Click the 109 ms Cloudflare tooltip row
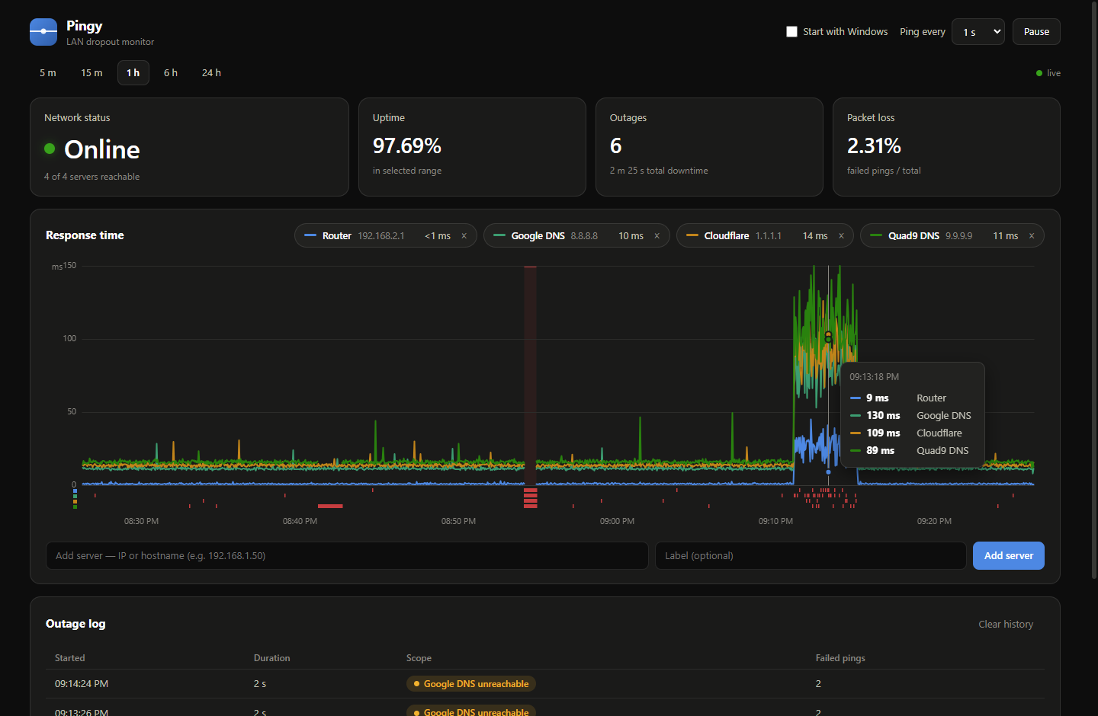The height and width of the screenshot is (716, 1098). click(x=912, y=433)
